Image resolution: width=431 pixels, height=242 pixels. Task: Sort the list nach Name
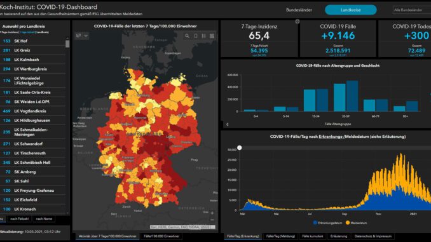click(44, 219)
